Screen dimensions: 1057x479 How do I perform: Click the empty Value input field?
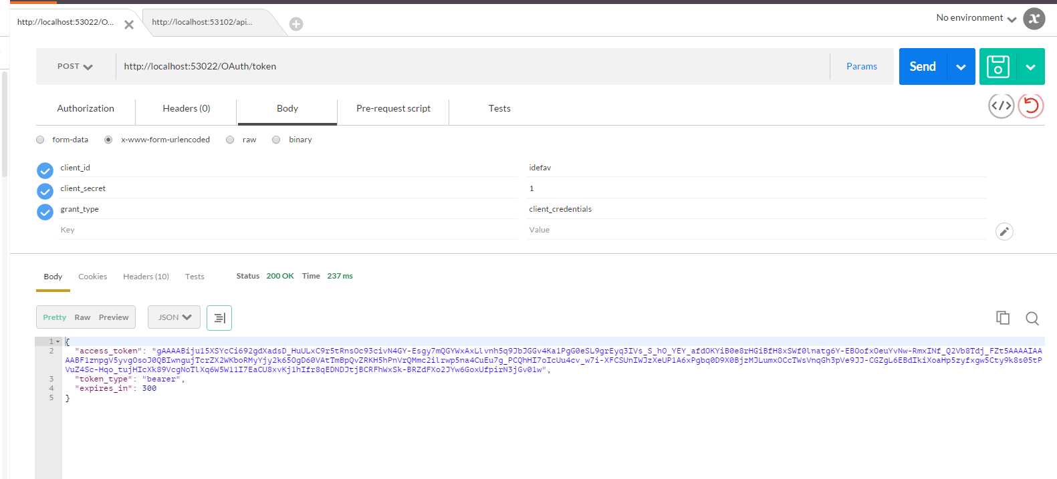pos(757,230)
